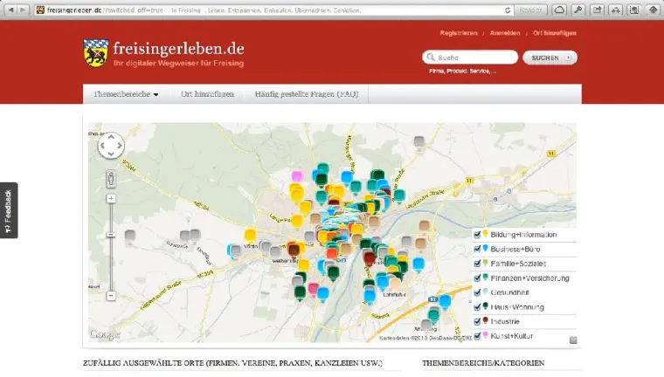The width and height of the screenshot is (664, 377).
Task: Uncheck Finanzen+Versicherung in the legend
Action: (477, 278)
